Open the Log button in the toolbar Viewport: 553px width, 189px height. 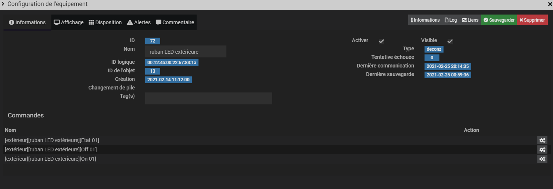point(451,20)
